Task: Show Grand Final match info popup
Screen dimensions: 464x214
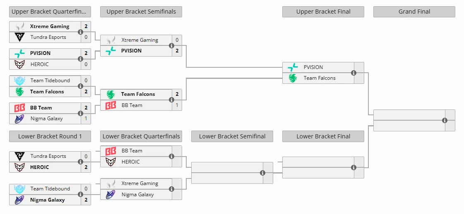Action: [445, 121]
